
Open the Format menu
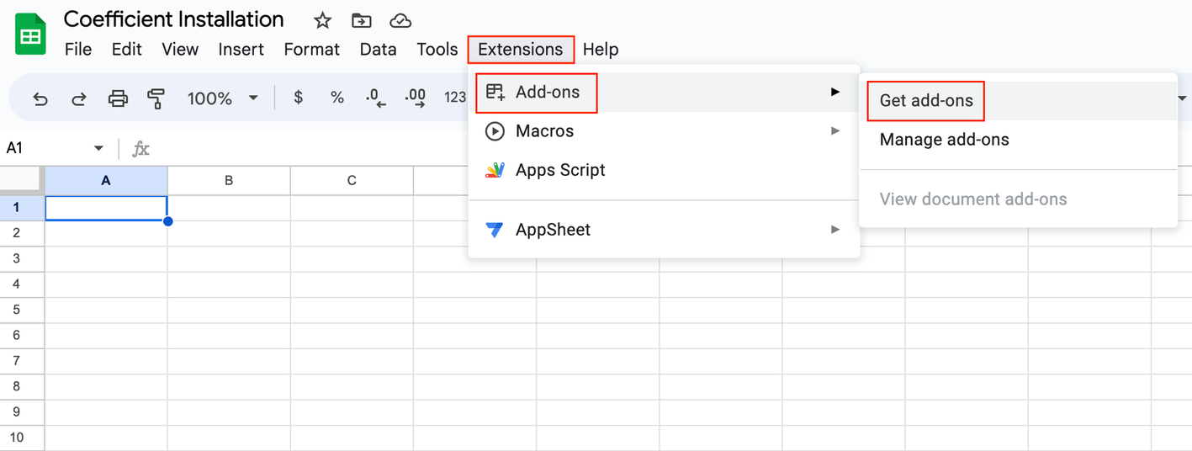coord(312,50)
